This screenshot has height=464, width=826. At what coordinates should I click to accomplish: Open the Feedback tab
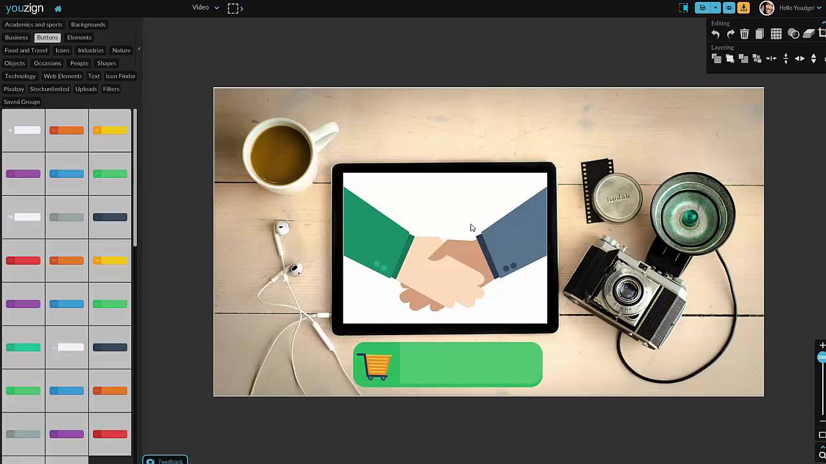pos(165,461)
